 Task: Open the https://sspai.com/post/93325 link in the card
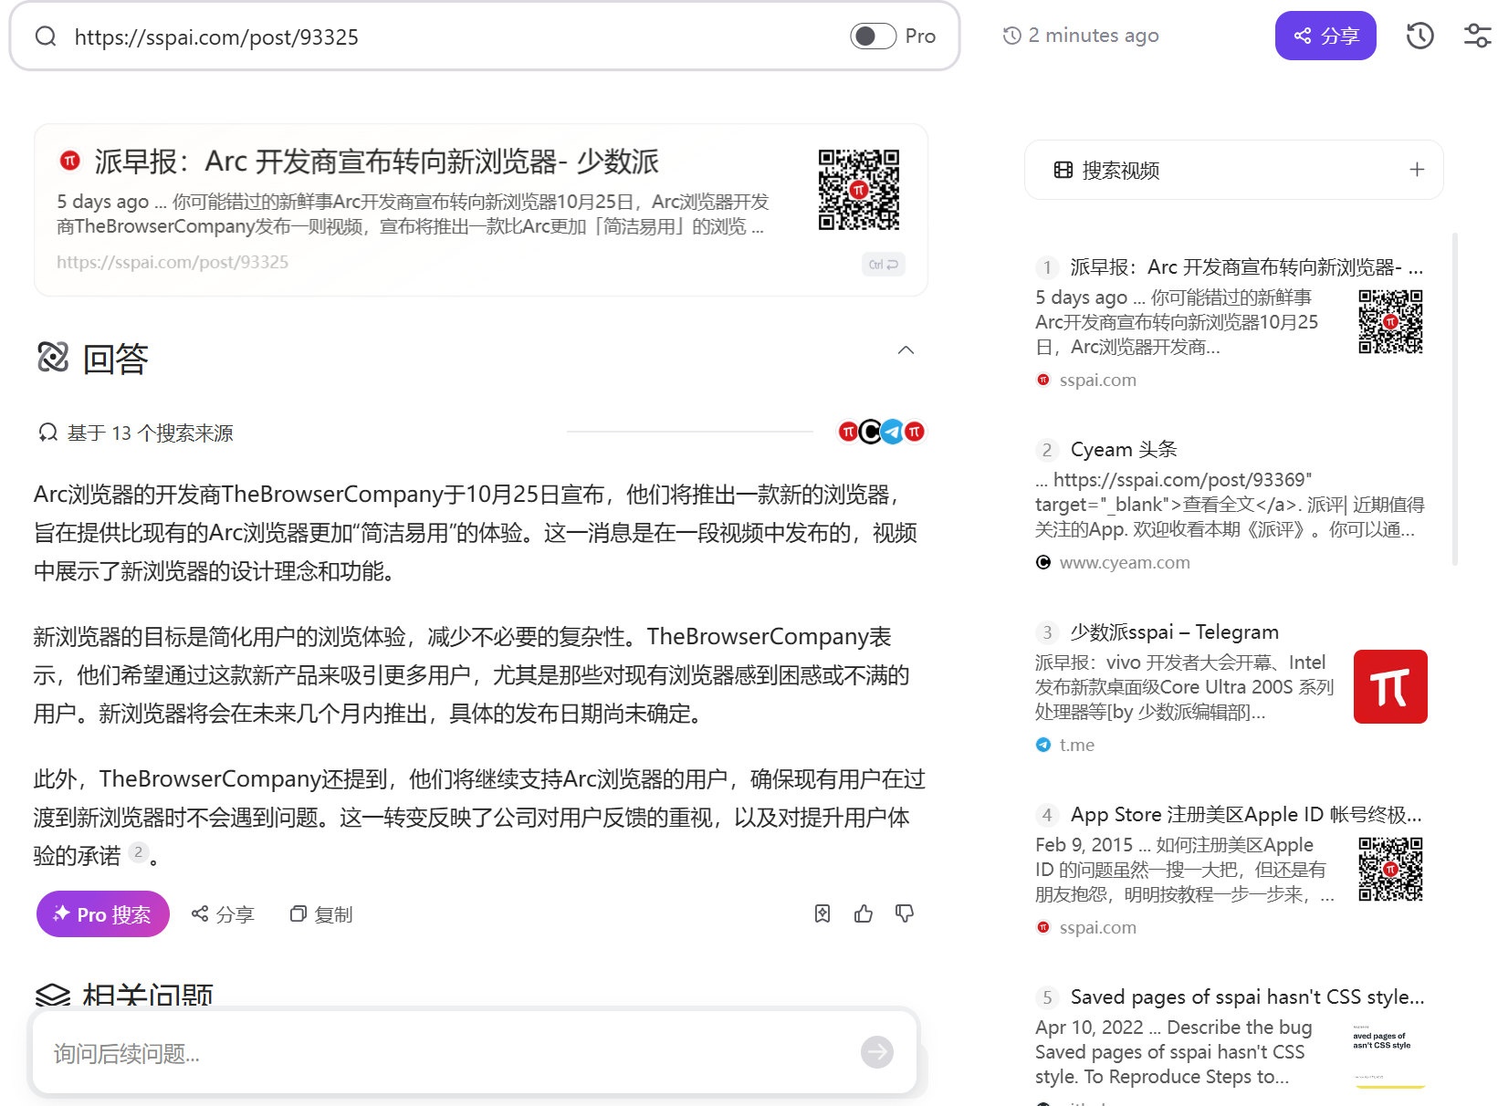(x=173, y=263)
